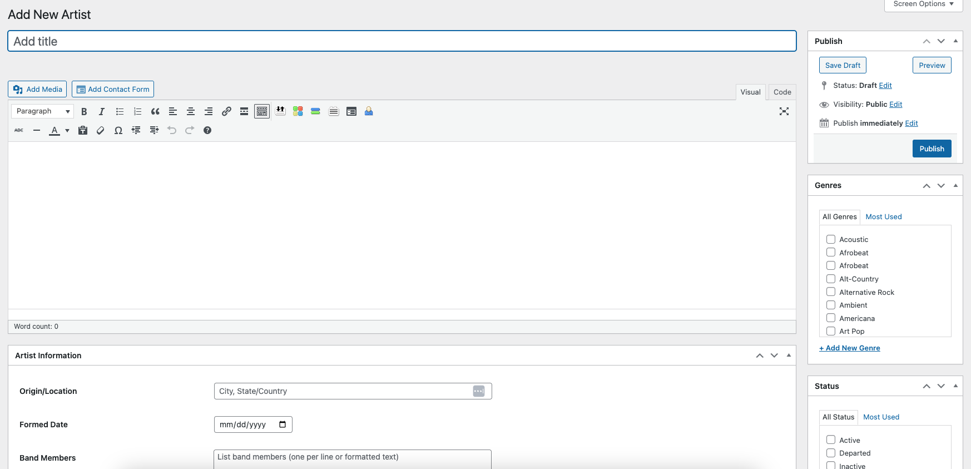Click the Add title input field
971x469 pixels.
point(402,41)
